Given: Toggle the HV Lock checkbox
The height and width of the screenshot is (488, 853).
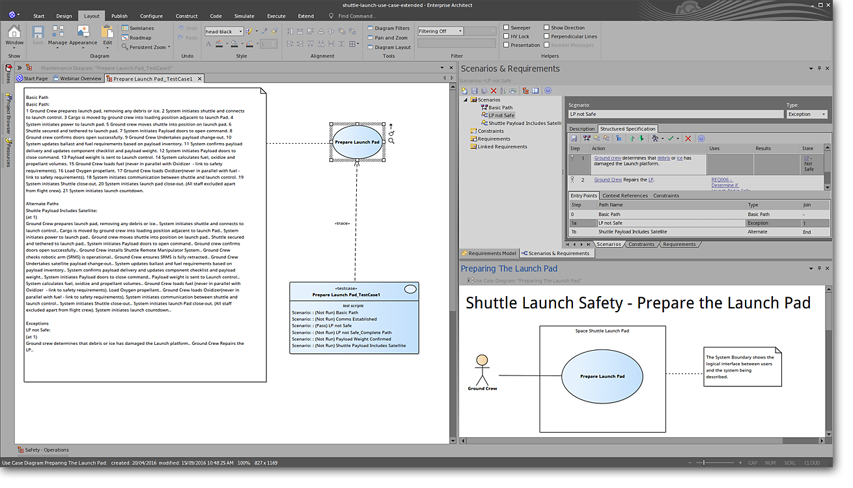Looking at the screenshot, I should pyautogui.click(x=507, y=36).
